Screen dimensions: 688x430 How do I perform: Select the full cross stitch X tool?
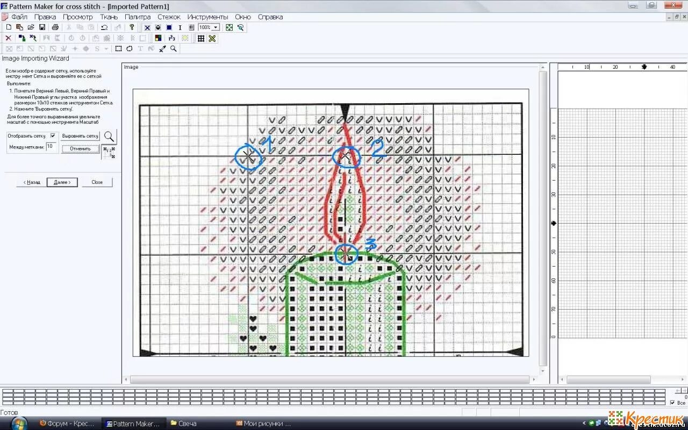pyautogui.click(x=147, y=27)
